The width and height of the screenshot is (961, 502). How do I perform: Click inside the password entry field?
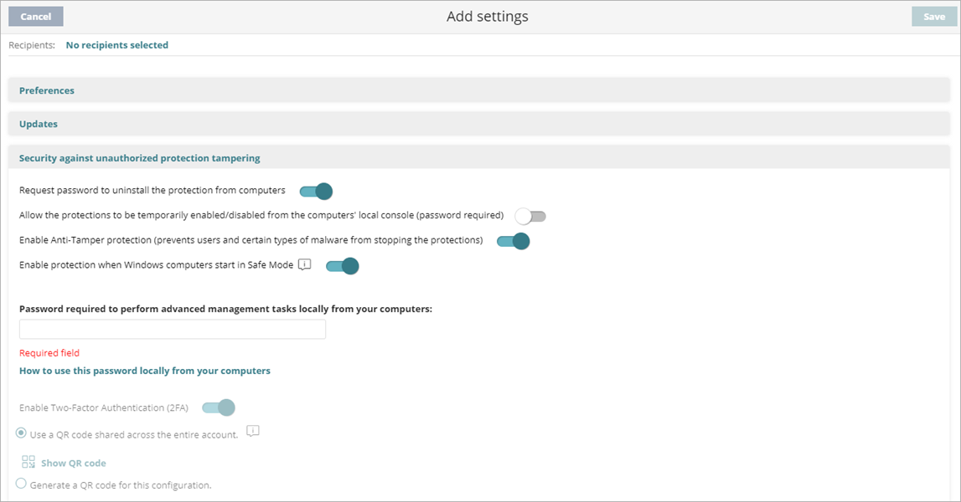click(172, 329)
